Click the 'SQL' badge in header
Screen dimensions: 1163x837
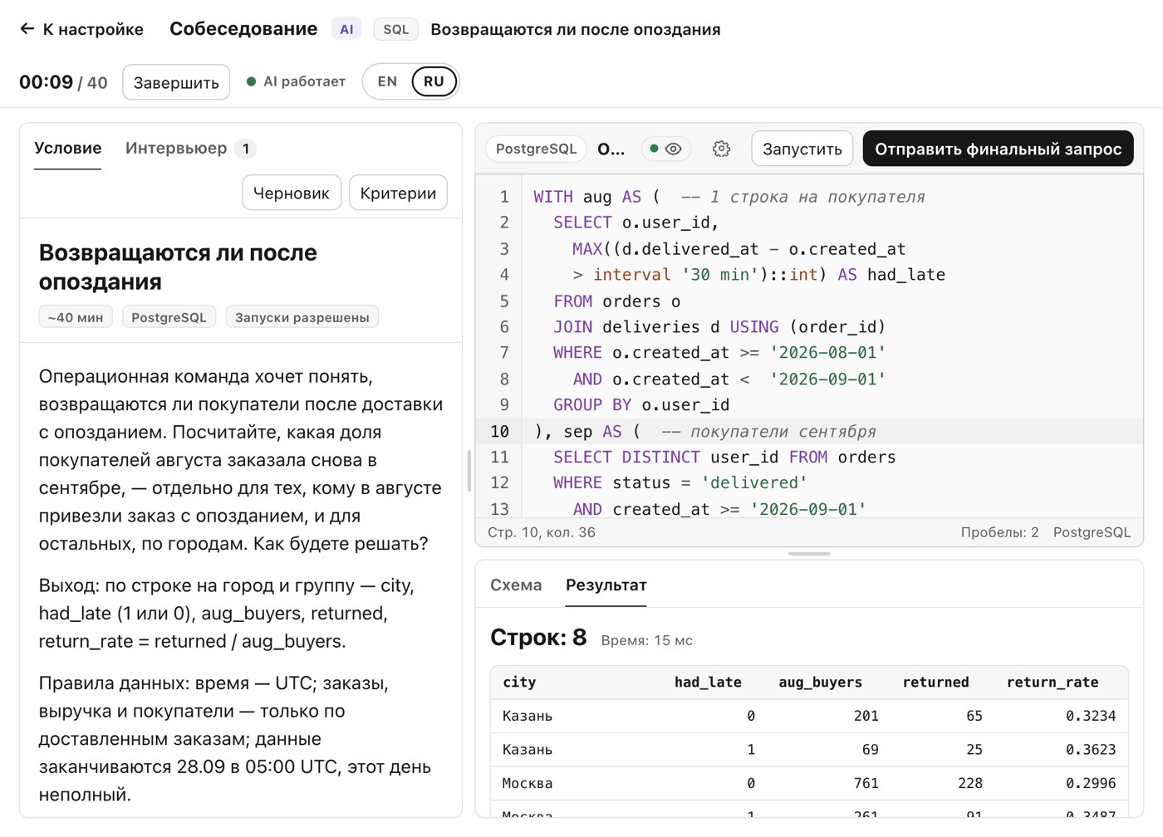coord(395,29)
